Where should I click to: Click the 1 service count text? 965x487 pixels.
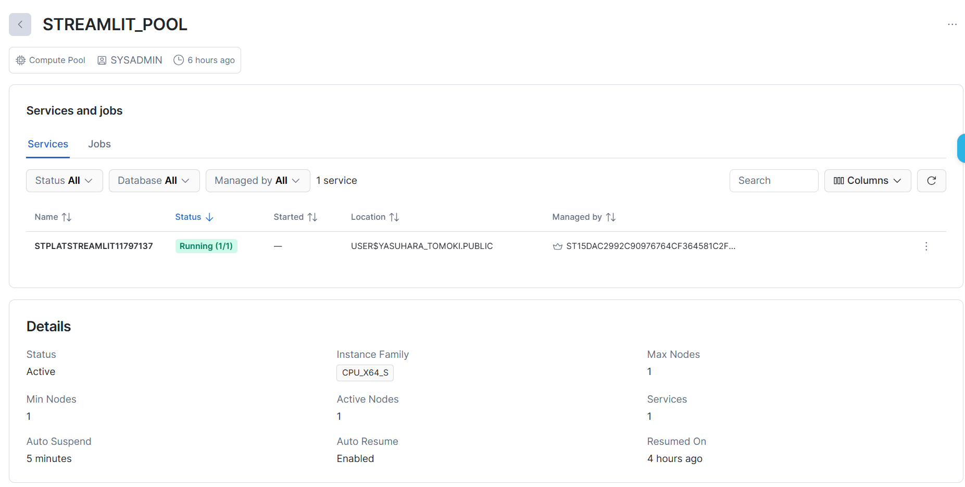336,181
